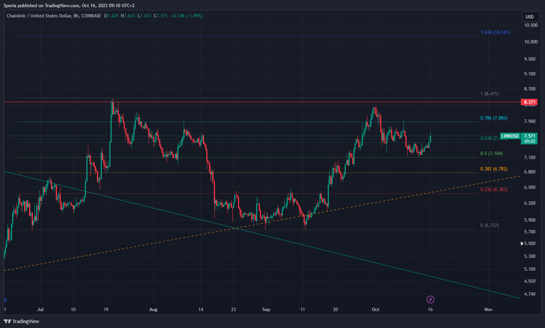Click the small 8 marker at bottom left
Viewport: 545px width, 328px height.
(5, 300)
